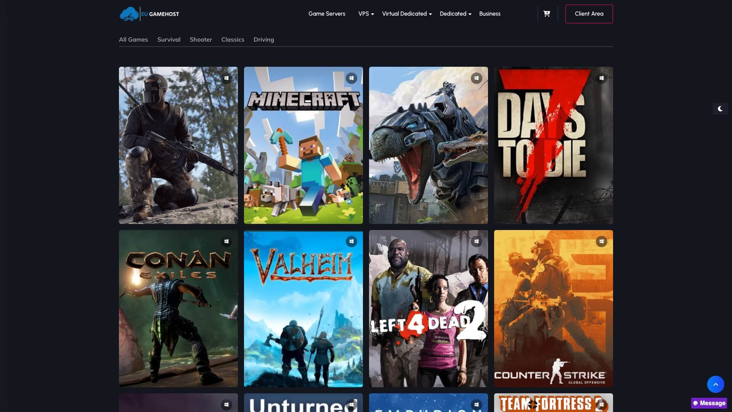
Task: Select the Left 4 Dead 2 thumbnail
Action: 428,308
